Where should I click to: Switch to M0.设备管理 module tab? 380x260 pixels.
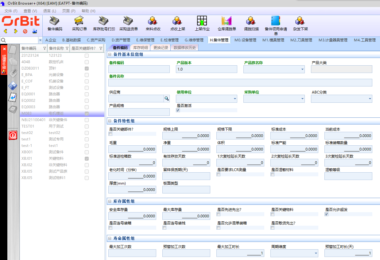pyautogui.click(x=246, y=40)
